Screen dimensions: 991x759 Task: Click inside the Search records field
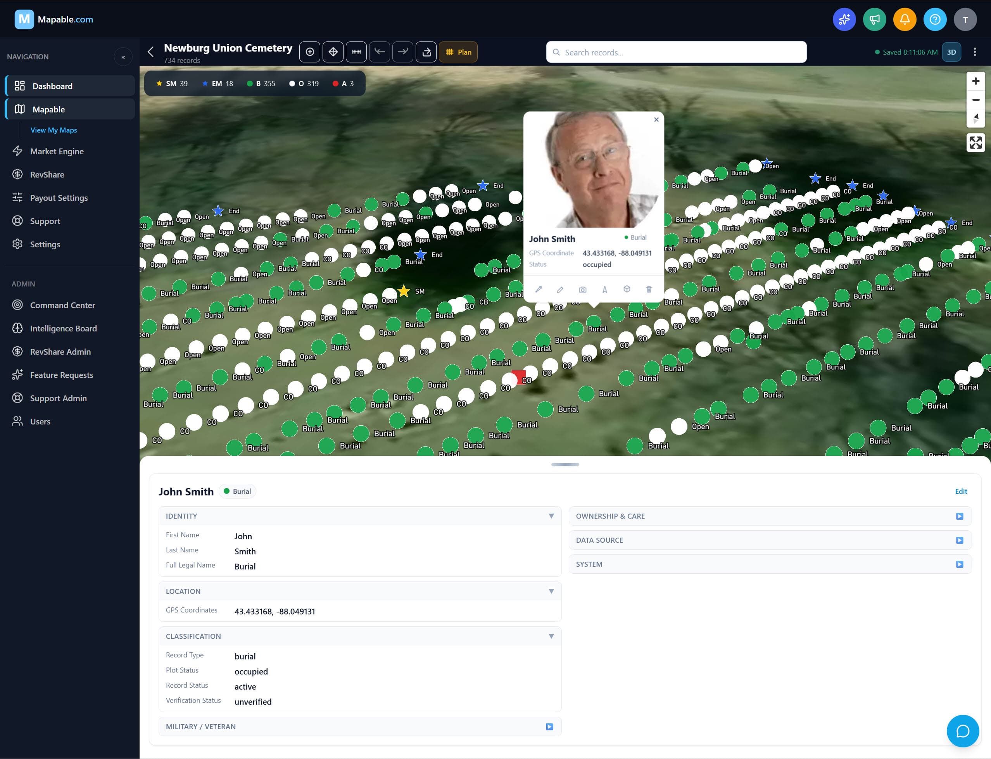[676, 52]
